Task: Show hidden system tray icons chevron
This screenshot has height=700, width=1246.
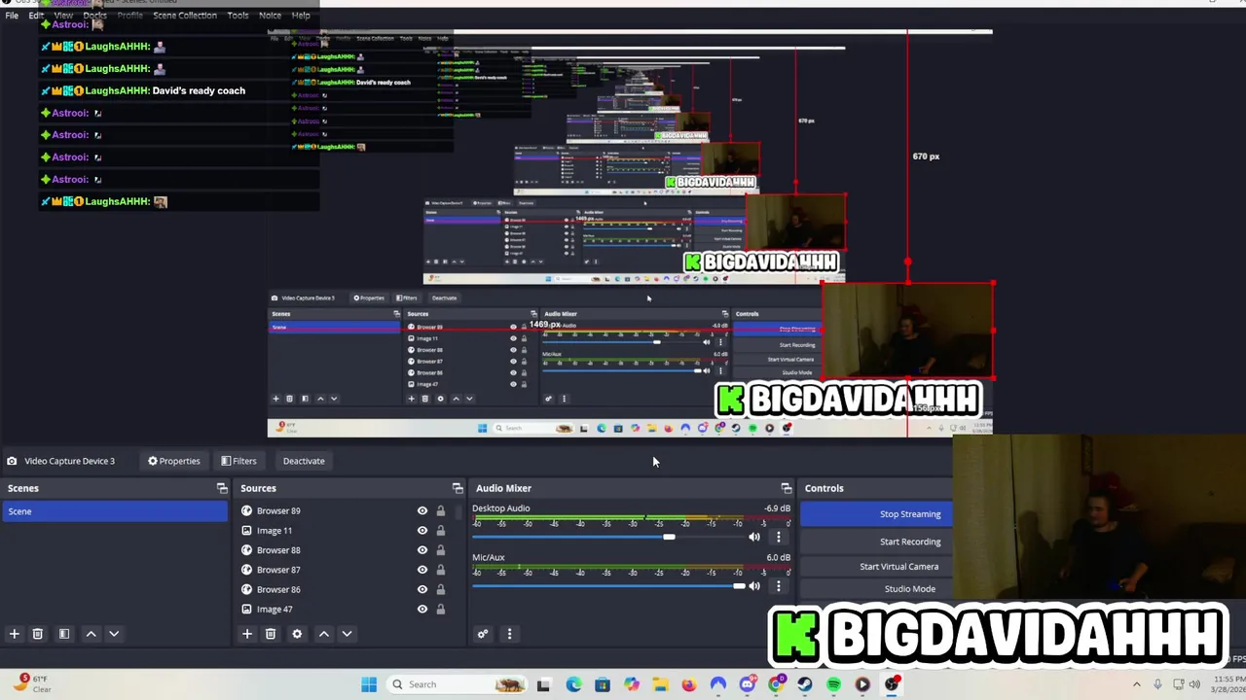Action: (x=1137, y=684)
